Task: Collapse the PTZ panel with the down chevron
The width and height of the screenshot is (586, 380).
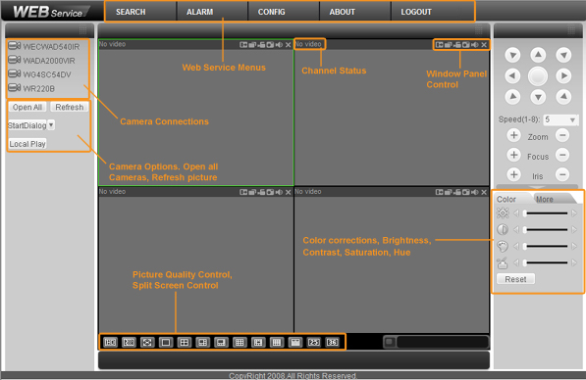Action: 537,187
